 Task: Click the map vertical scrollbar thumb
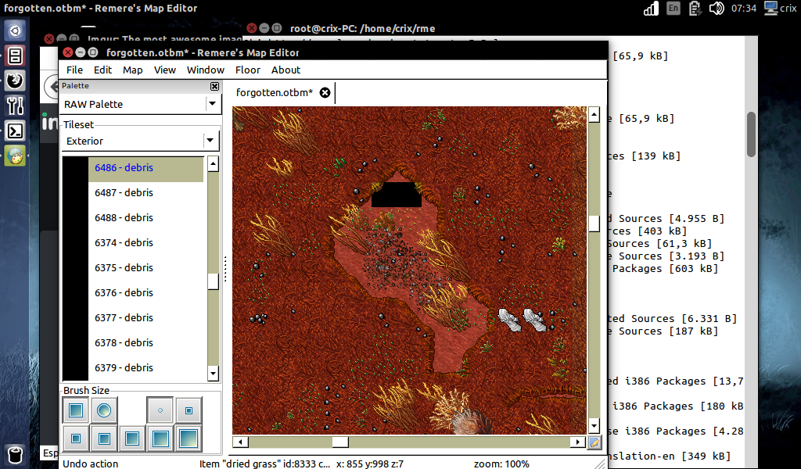594,224
